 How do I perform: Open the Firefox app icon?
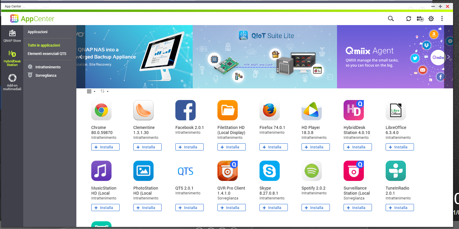point(270,110)
